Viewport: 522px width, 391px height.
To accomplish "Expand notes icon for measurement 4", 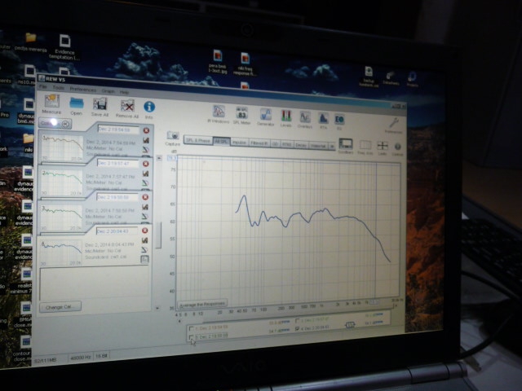I will pyautogui.click(x=144, y=259).
